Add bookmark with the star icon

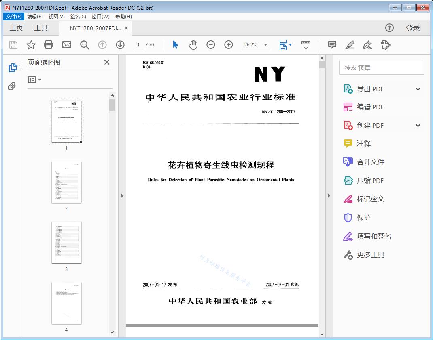(31, 45)
